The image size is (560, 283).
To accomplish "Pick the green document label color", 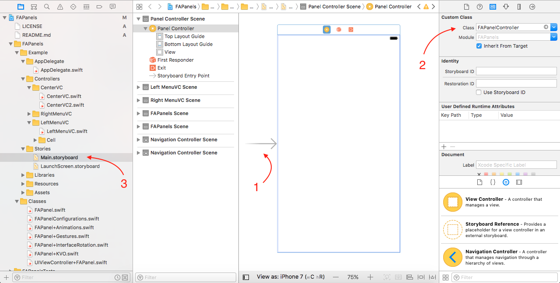I will click(510, 174).
